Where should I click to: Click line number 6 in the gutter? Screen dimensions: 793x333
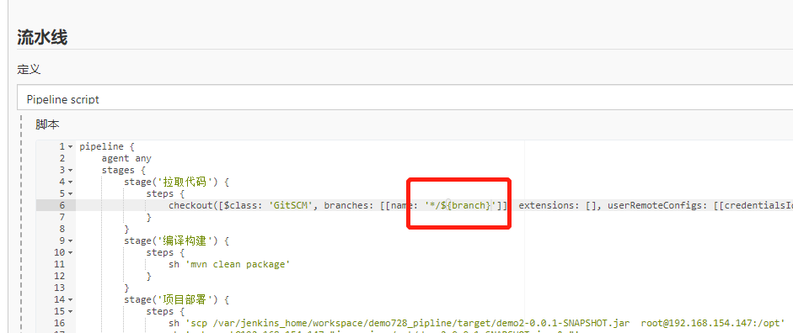pyautogui.click(x=62, y=205)
